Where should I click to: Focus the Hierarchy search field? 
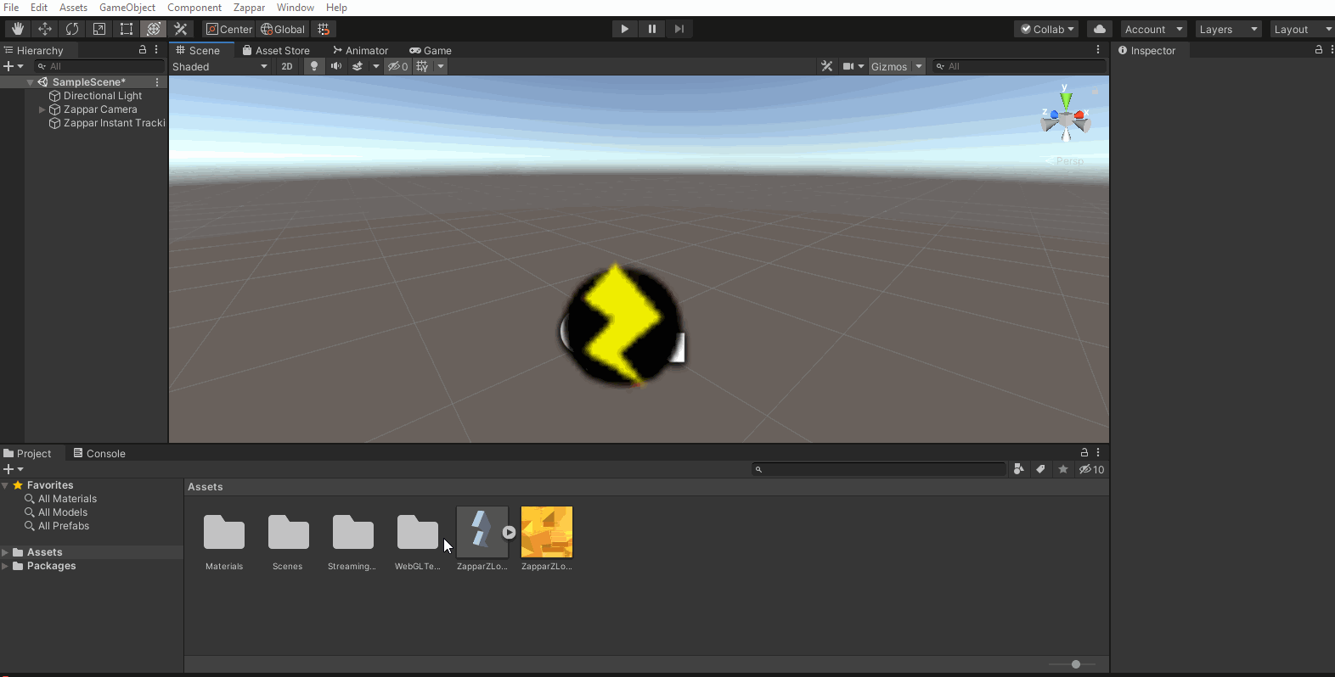tap(99, 66)
